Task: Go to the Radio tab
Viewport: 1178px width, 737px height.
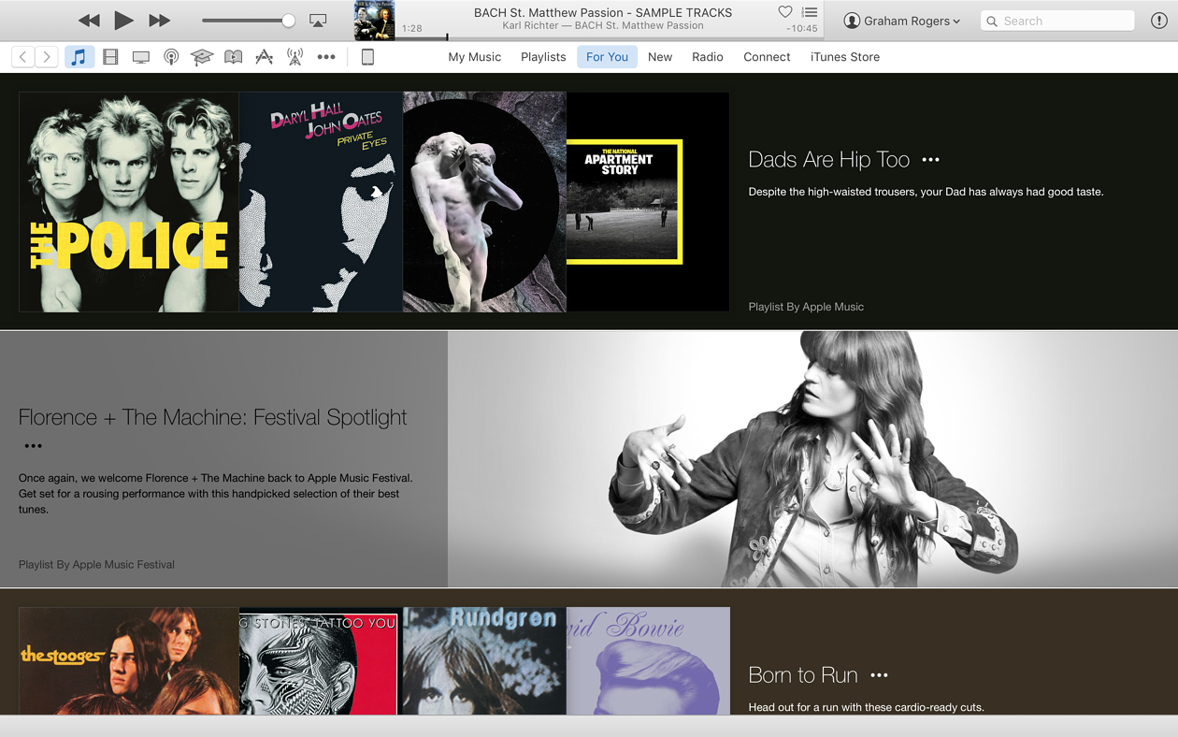Action: point(708,57)
